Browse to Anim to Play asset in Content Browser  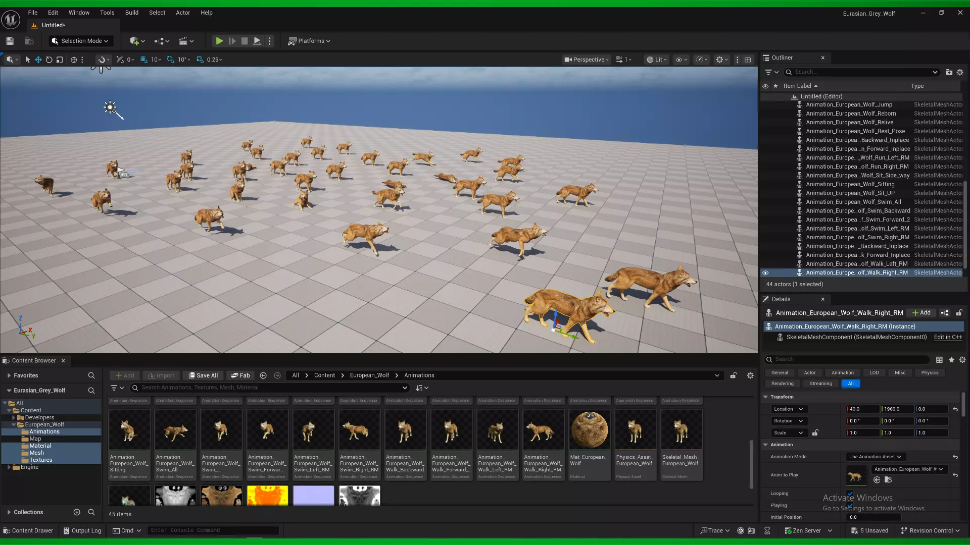click(x=888, y=480)
